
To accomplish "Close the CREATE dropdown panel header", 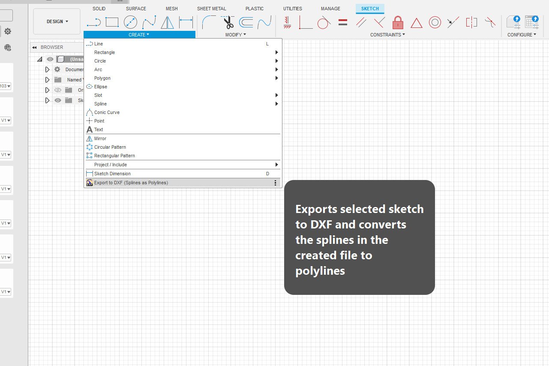I will point(139,35).
